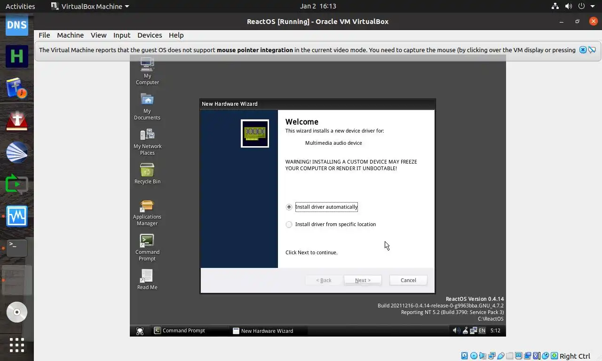Click the Ubuntu top bar network icon
602x361 pixels.
click(555, 6)
